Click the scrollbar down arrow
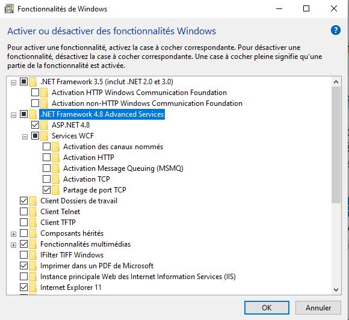The width and height of the screenshot is (349, 320). (336, 290)
